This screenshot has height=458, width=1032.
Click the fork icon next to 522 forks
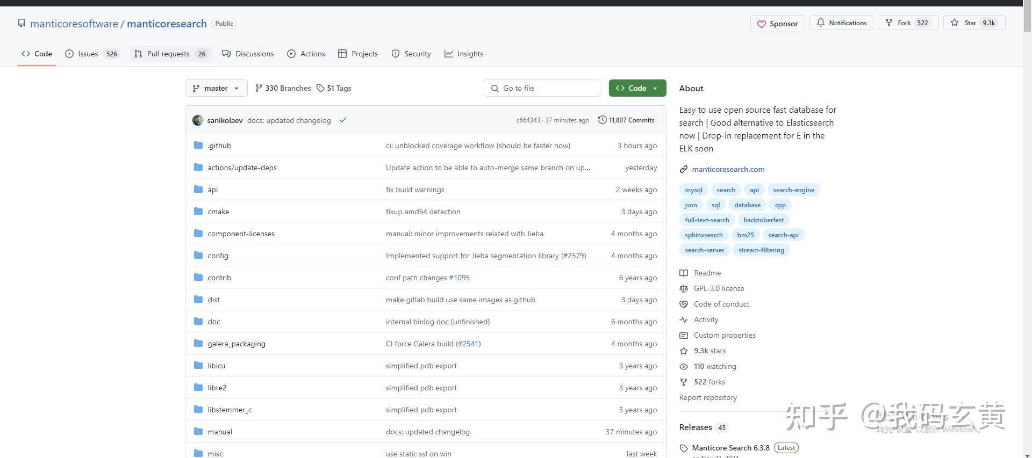coord(684,382)
